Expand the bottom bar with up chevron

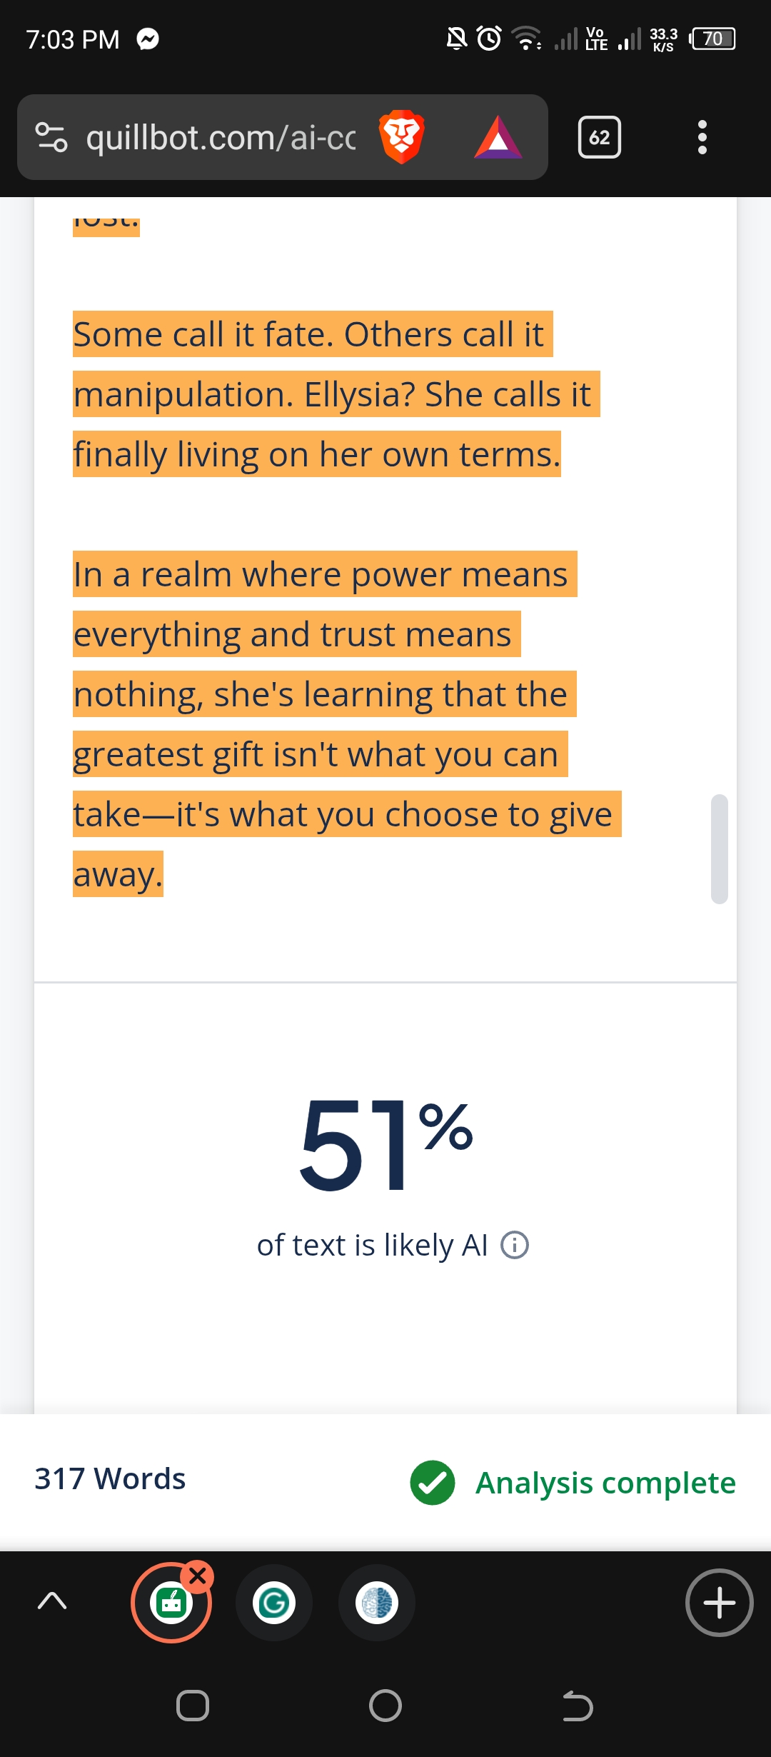click(51, 1601)
